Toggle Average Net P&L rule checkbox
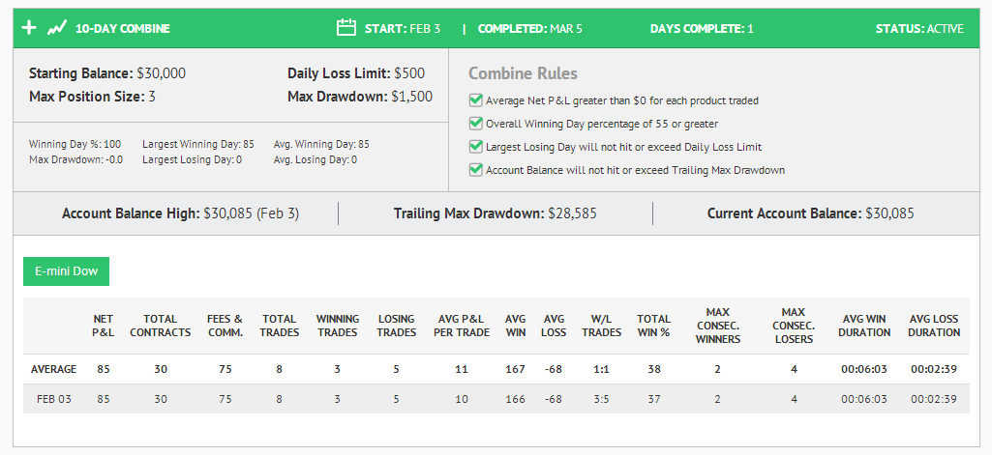The width and height of the screenshot is (992, 455). [476, 100]
